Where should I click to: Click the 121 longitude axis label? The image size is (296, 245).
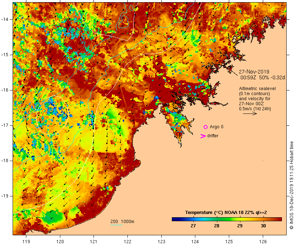tap(93, 241)
